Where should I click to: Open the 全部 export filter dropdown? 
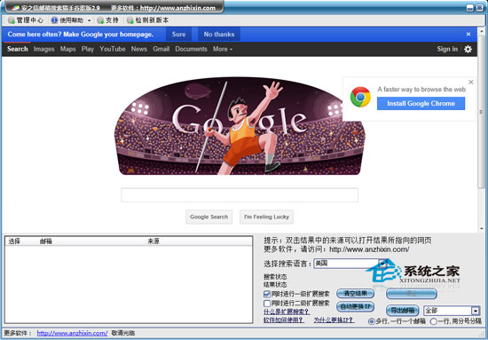pyautogui.click(x=476, y=311)
